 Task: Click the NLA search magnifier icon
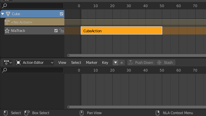[5, 6]
